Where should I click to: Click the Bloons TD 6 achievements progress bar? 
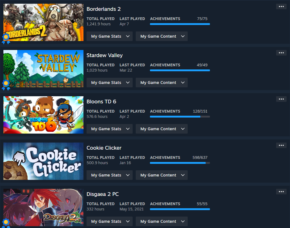[180, 117]
